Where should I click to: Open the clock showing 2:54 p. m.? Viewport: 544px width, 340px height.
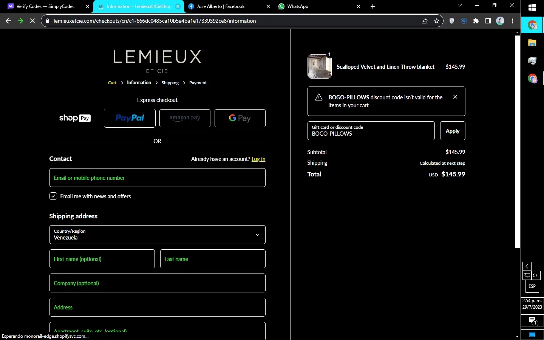[x=532, y=304]
